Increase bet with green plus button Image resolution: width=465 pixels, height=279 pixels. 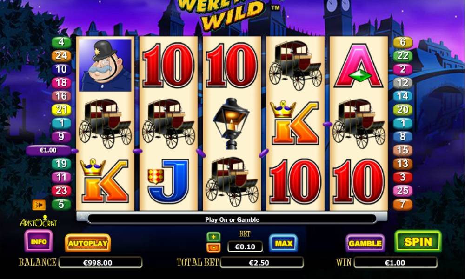click(x=213, y=237)
